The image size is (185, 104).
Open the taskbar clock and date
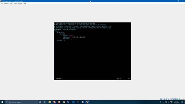[x=177, y=102]
